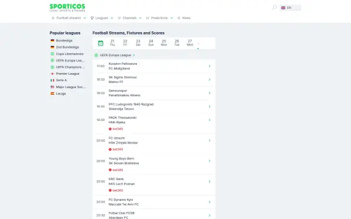The image size is (351, 219).
Task: Click Maccabi Tel Aviv FC team name
Action: [x=123, y=204]
